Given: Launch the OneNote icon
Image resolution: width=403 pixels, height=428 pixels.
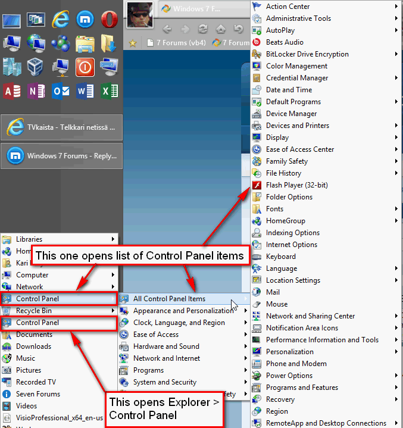Looking at the screenshot, I should [36, 91].
